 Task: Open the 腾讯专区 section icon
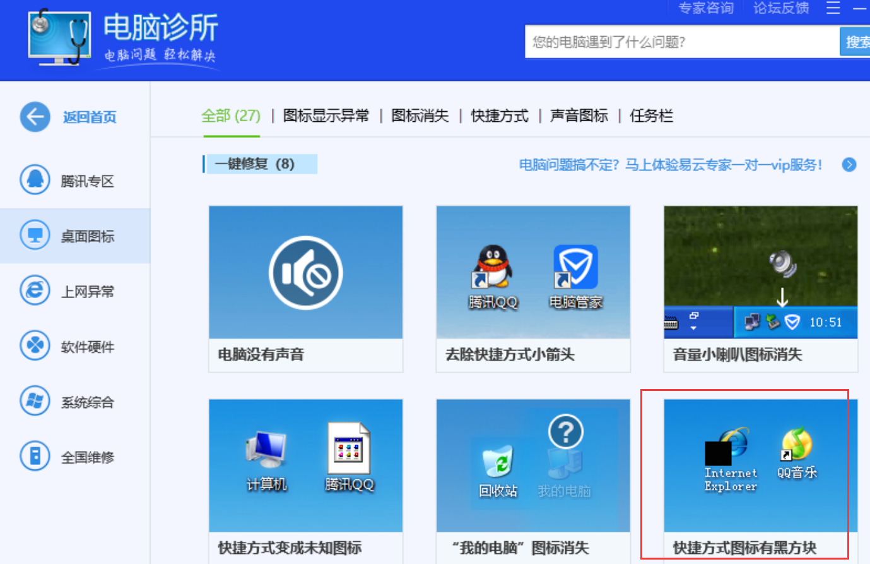point(35,179)
